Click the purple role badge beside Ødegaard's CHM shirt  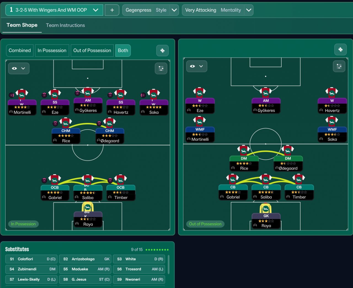99,123
